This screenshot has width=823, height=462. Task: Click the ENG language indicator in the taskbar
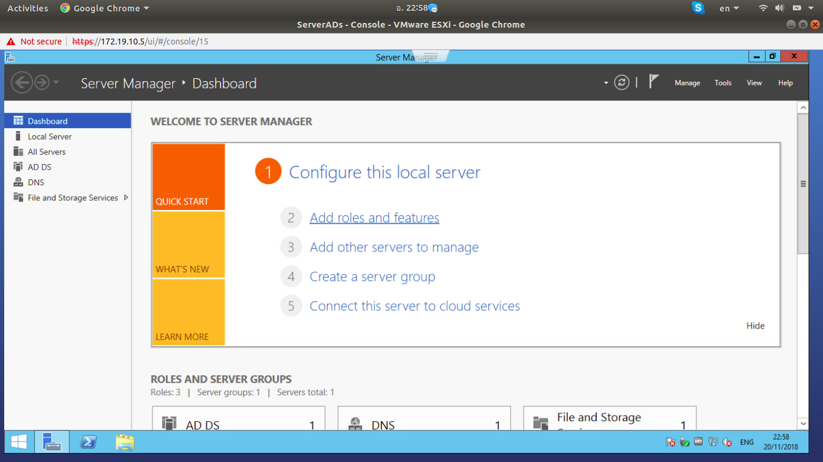tap(747, 442)
